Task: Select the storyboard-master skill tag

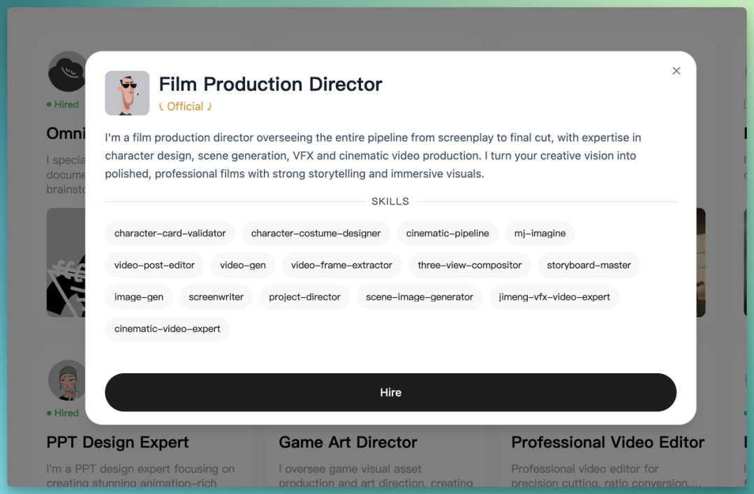Action: tap(589, 264)
